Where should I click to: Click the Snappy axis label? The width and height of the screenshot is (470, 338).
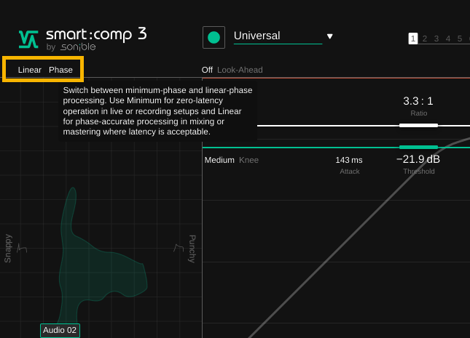(8, 249)
